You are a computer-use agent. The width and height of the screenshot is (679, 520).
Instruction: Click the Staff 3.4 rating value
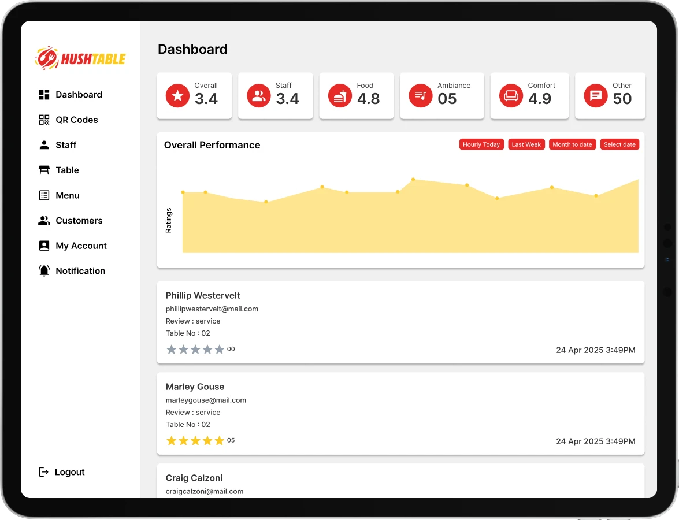point(288,99)
